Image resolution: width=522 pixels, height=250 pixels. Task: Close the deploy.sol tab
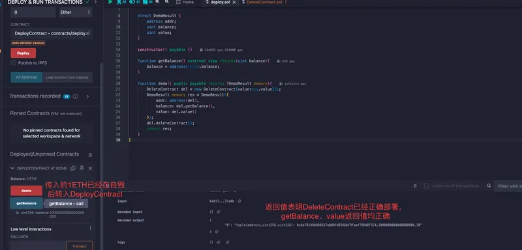coord(234,3)
